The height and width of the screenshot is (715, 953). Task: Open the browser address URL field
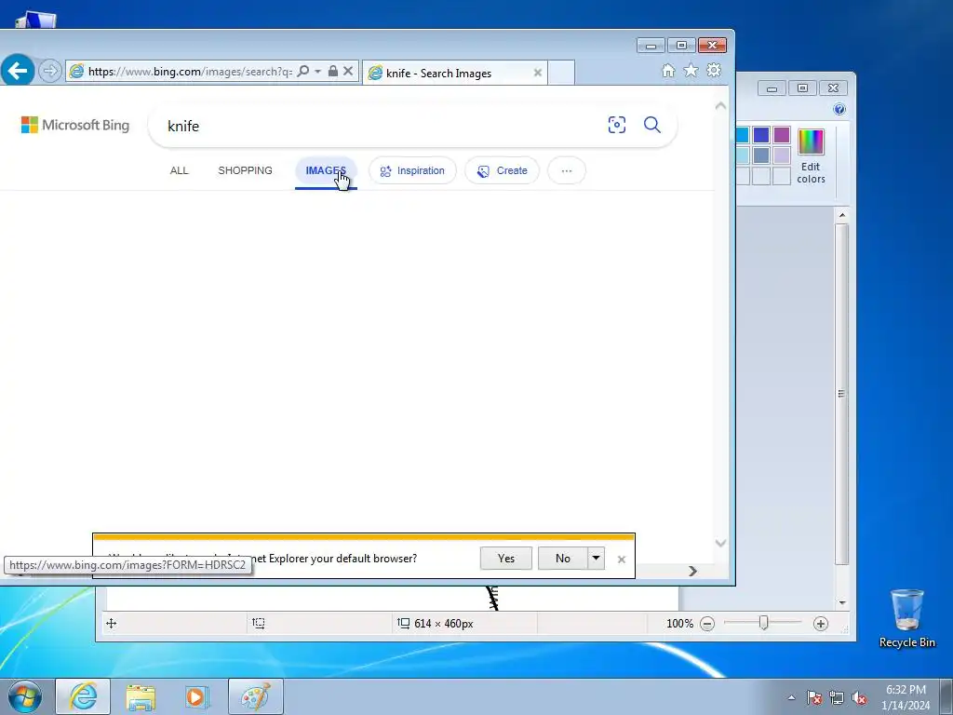pyautogui.click(x=190, y=71)
